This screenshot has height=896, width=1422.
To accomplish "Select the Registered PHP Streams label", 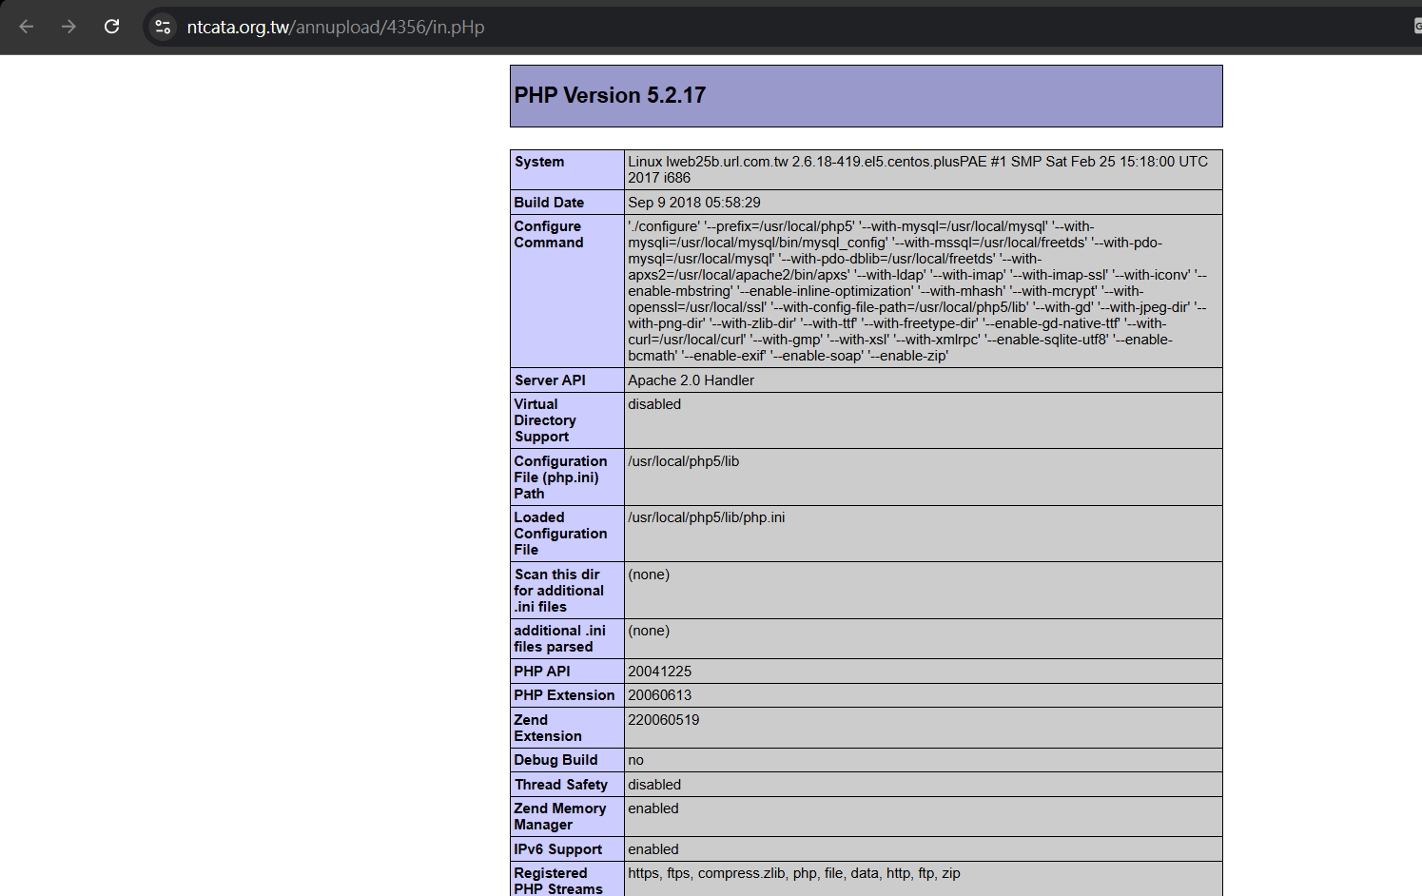I will [x=558, y=881].
